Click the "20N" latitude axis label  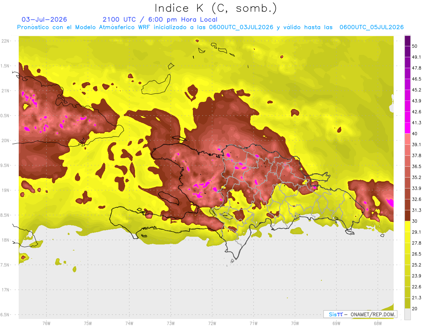(x=6, y=140)
